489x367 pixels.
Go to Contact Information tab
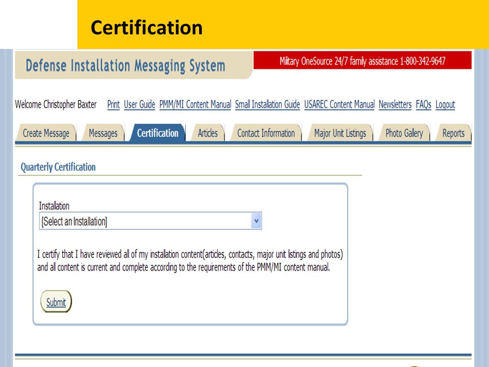[x=266, y=133]
